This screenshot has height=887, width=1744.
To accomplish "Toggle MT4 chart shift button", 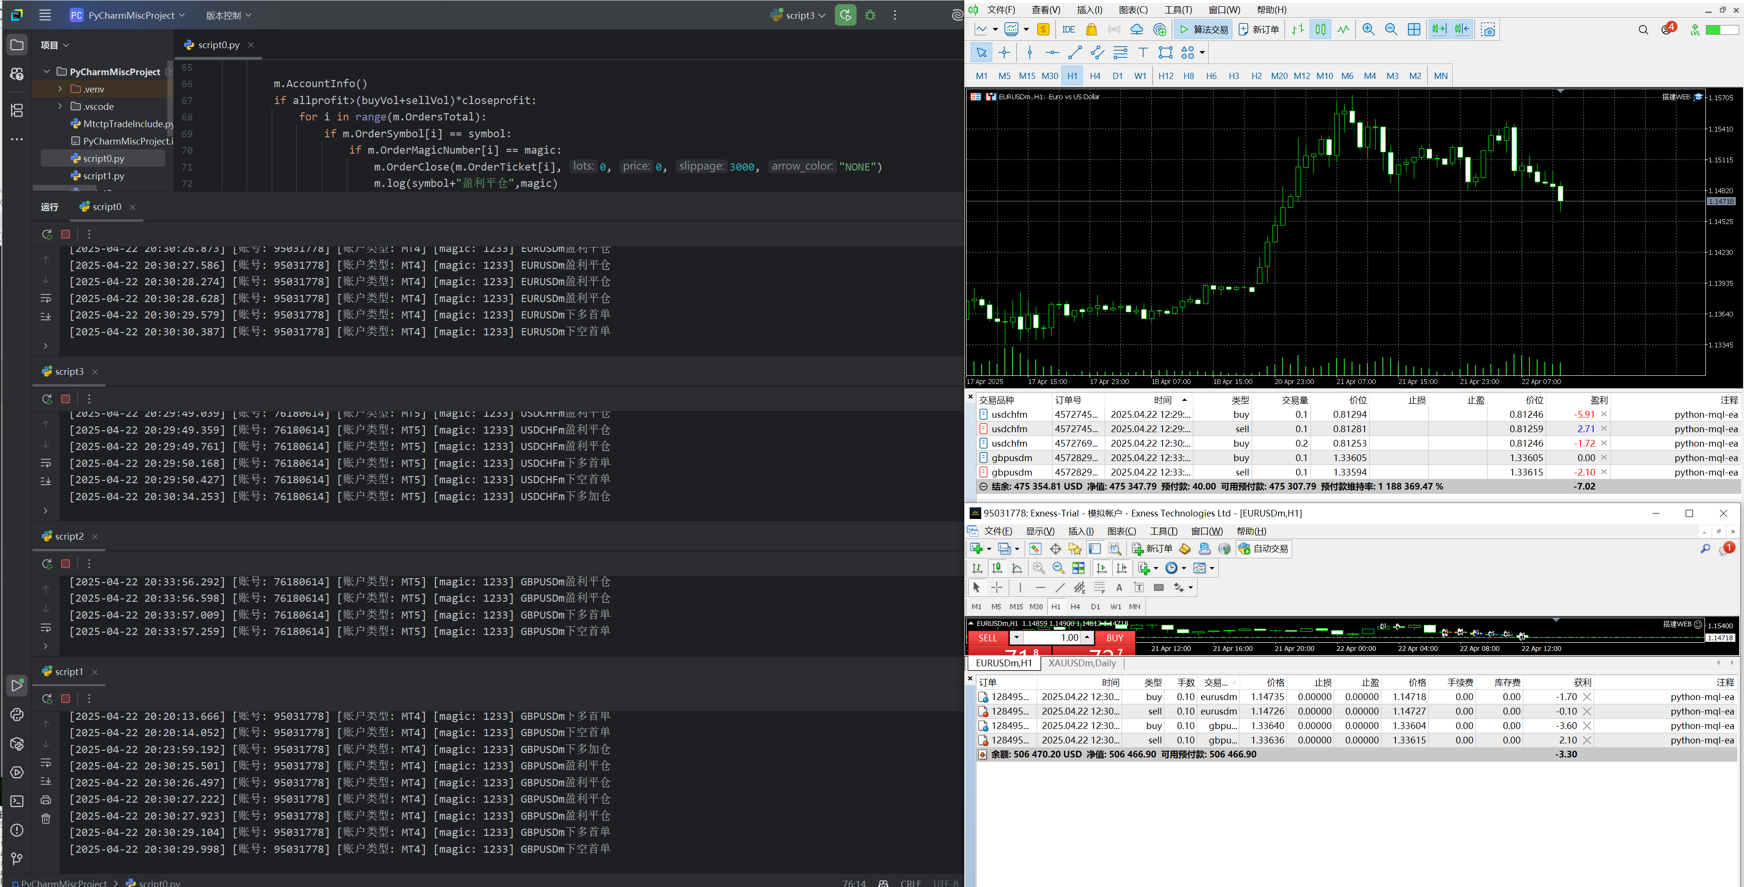I will click(x=1122, y=569).
